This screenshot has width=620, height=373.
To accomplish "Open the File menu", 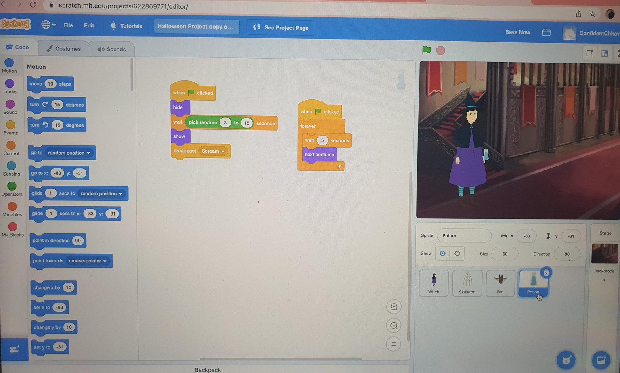I will coord(68,25).
